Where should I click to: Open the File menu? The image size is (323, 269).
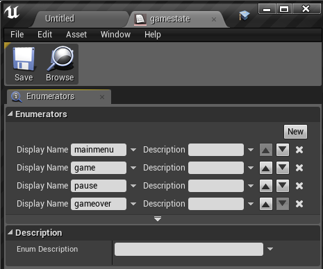(x=17, y=35)
